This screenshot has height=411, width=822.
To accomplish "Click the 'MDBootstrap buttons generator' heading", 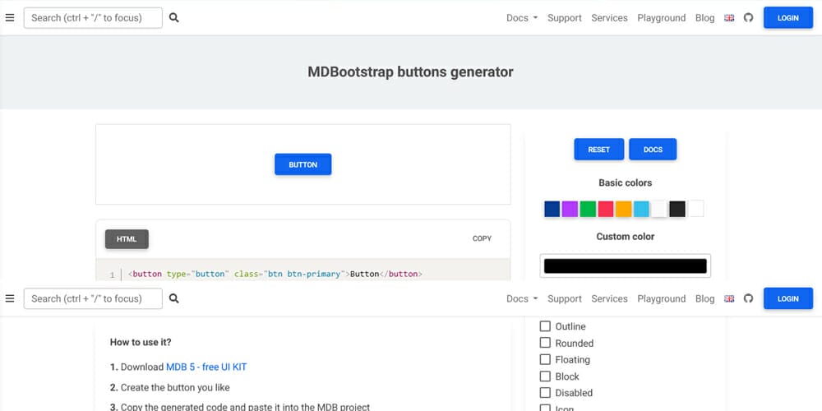I will click(x=410, y=72).
